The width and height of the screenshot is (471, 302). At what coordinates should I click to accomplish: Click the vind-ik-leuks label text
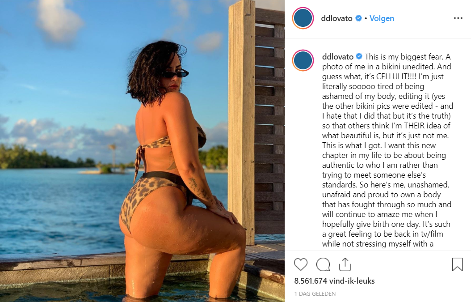click(352, 281)
